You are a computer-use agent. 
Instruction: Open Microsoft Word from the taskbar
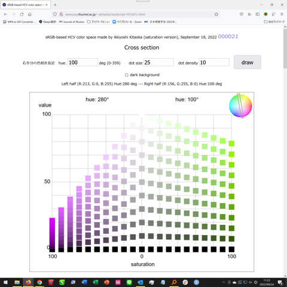[84, 282]
